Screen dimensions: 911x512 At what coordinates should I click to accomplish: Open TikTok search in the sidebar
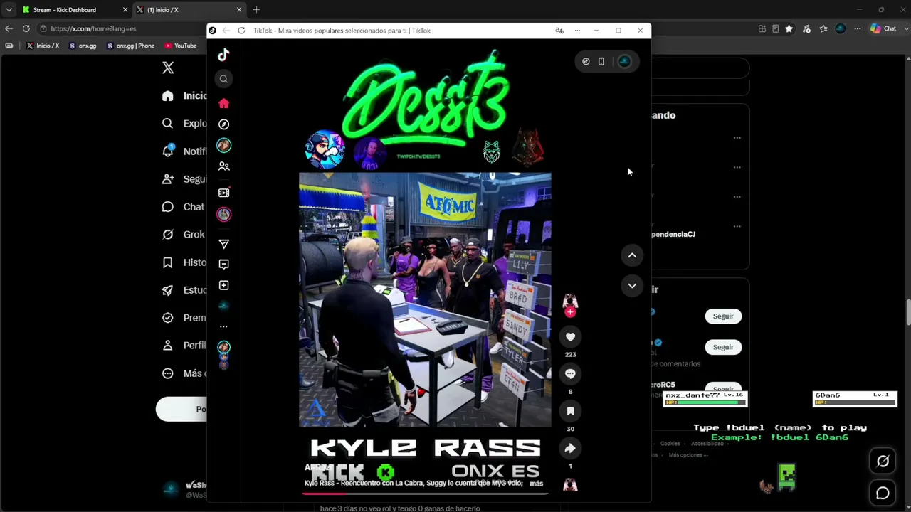(223, 79)
